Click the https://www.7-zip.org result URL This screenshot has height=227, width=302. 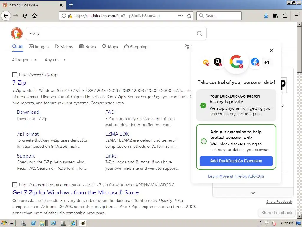pyautogui.click(x=38, y=75)
